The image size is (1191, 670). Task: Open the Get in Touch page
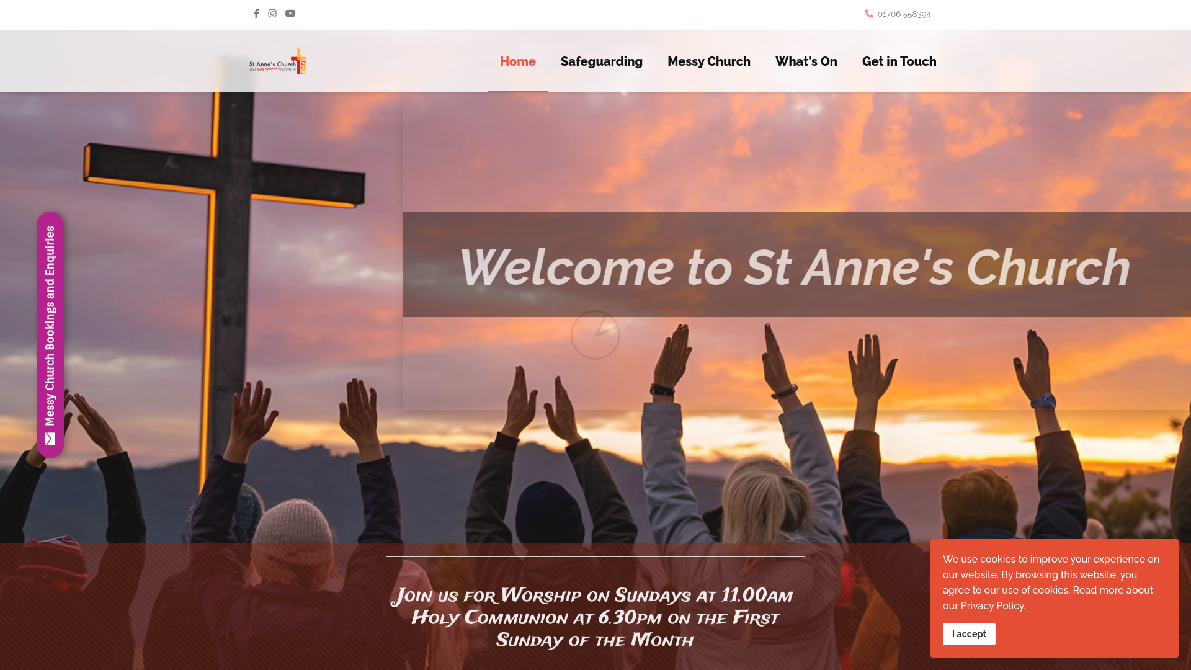pos(899,61)
